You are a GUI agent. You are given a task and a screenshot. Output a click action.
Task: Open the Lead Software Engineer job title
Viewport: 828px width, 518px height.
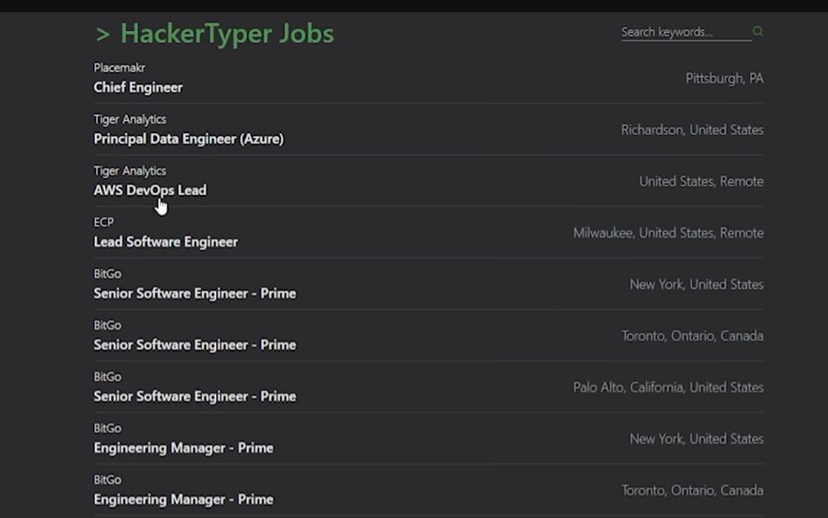pos(165,242)
